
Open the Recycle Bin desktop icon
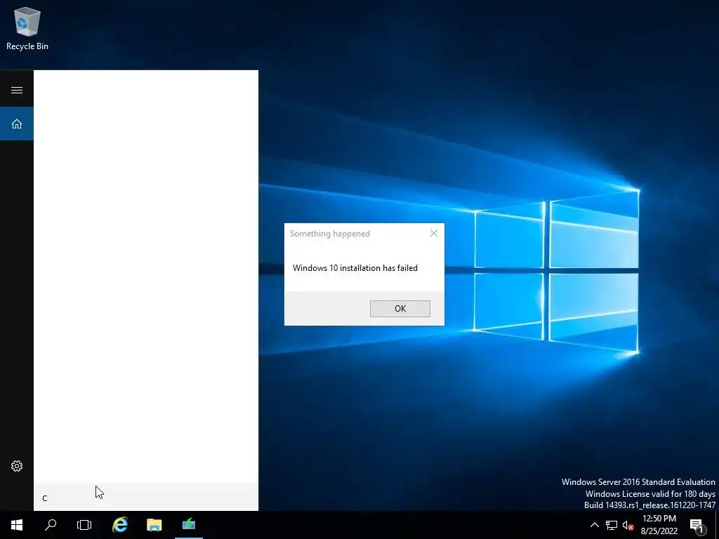click(x=27, y=28)
